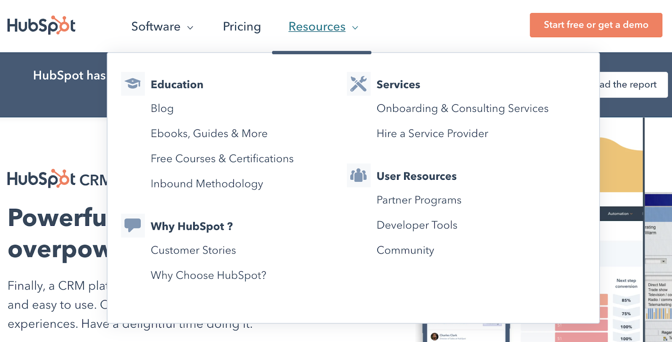The image size is (672, 342).
Task: Open Customer Stories link
Action: [x=193, y=250]
